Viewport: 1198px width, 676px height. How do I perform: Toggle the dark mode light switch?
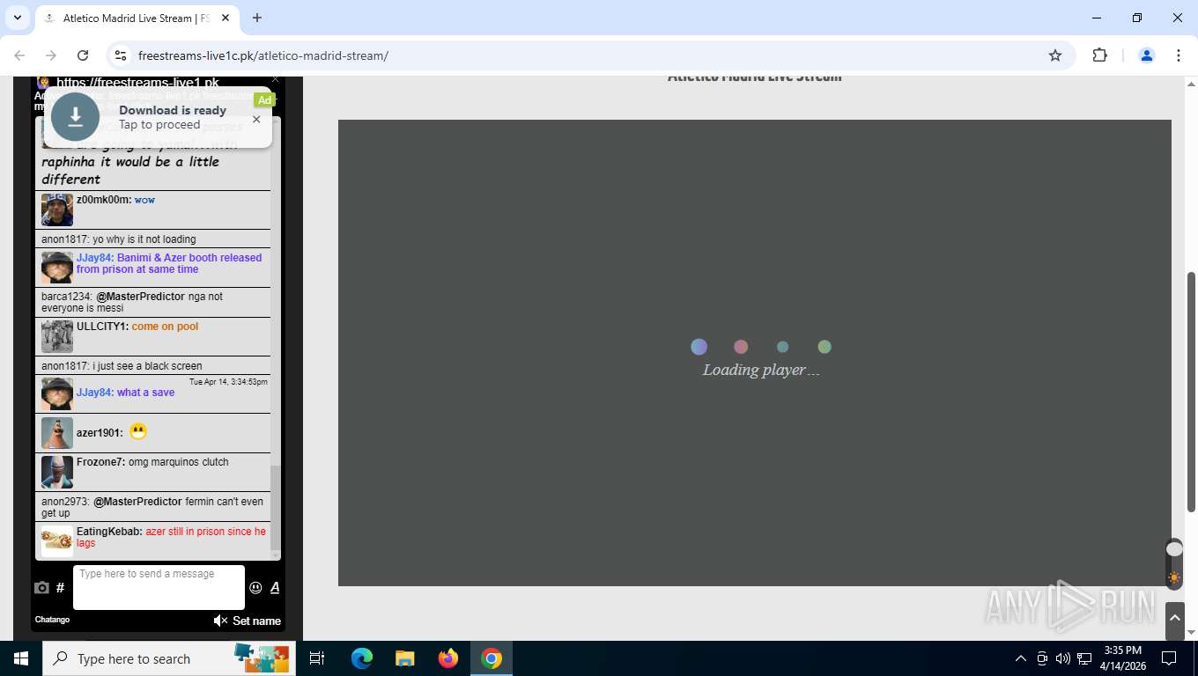(x=1174, y=564)
